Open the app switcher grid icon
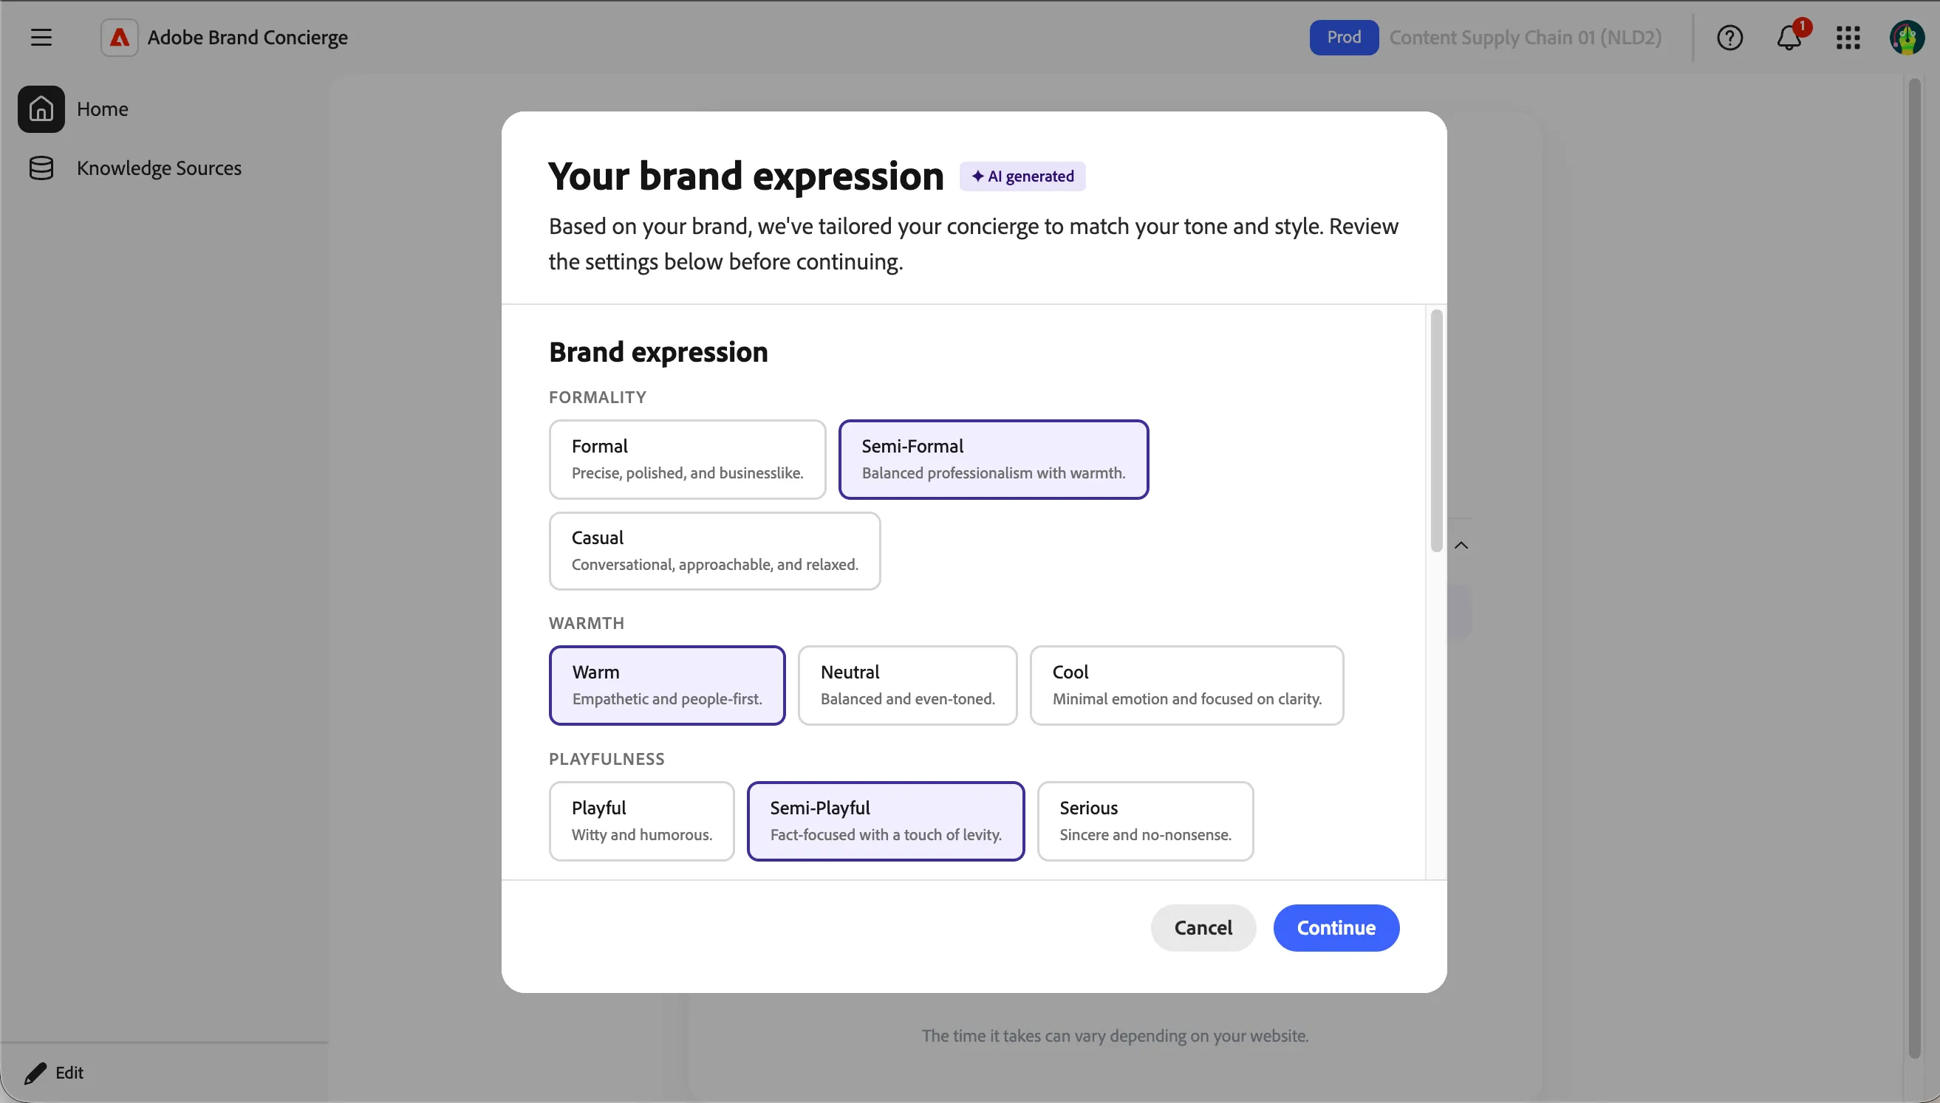The image size is (1940, 1103). click(x=1848, y=37)
